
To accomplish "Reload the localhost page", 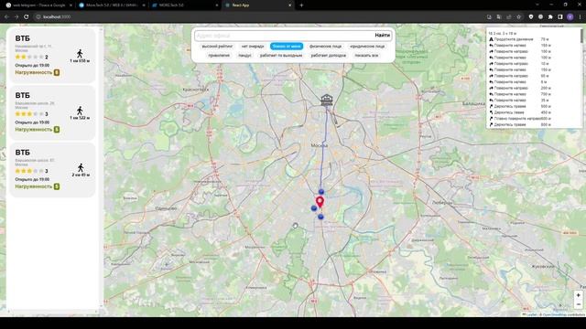I will (x=27, y=16).
